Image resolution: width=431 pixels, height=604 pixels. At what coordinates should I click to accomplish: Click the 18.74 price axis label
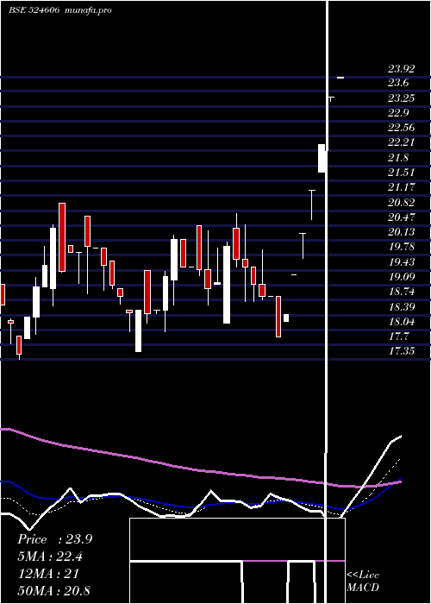pos(401,292)
